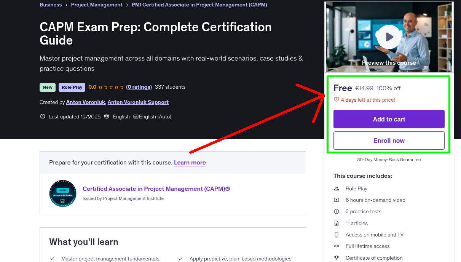This screenshot has height=262, width=461.
Task: Open the Project Management breadcrumb link
Action: coord(96,5)
